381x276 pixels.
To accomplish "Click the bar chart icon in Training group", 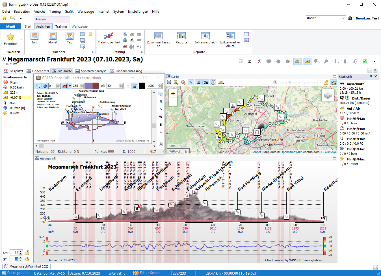I will tap(125, 40).
